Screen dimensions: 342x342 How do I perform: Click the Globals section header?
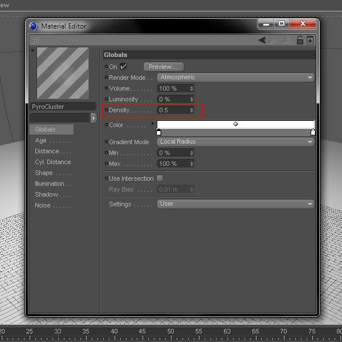pyautogui.click(x=209, y=55)
